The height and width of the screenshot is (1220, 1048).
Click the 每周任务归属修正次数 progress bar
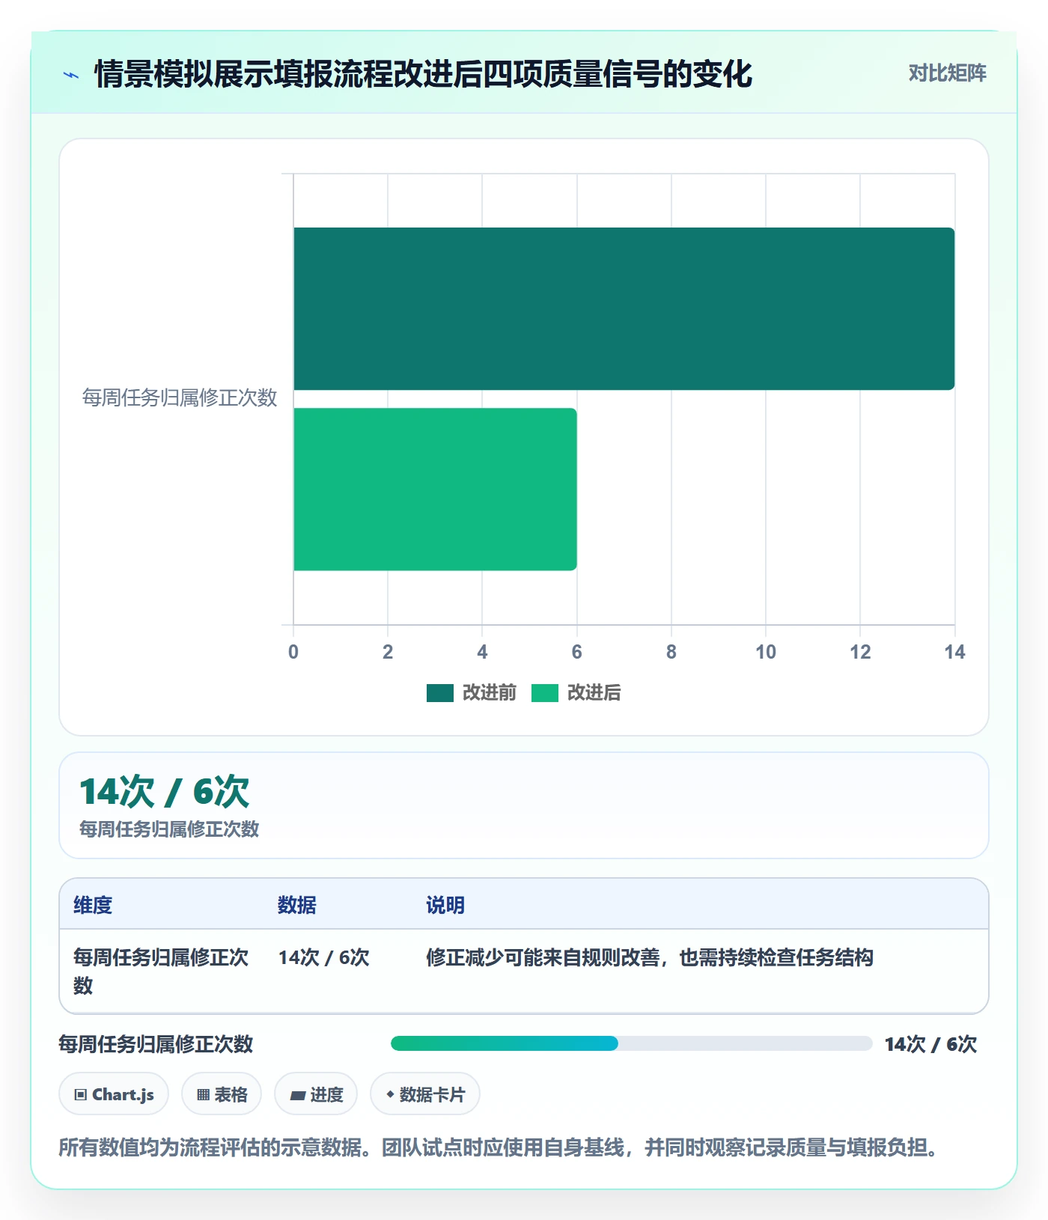(631, 1043)
